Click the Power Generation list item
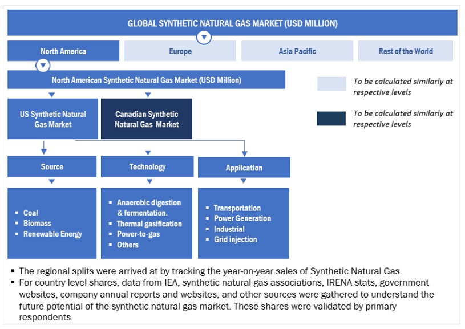Screen dimensions: 465x329 [x=242, y=218]
